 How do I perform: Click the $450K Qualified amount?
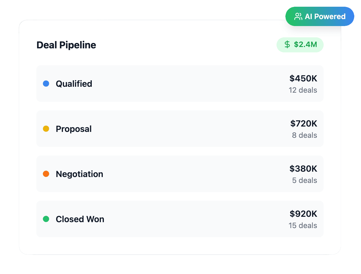point(303,78)
